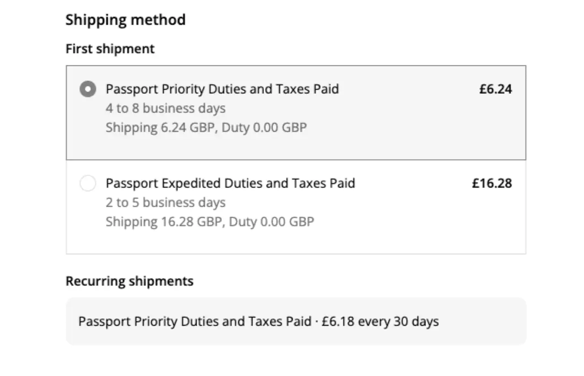
Task: Click 'Duty 0.00 GBP' in the Priority option
Action: click(264, 127)
